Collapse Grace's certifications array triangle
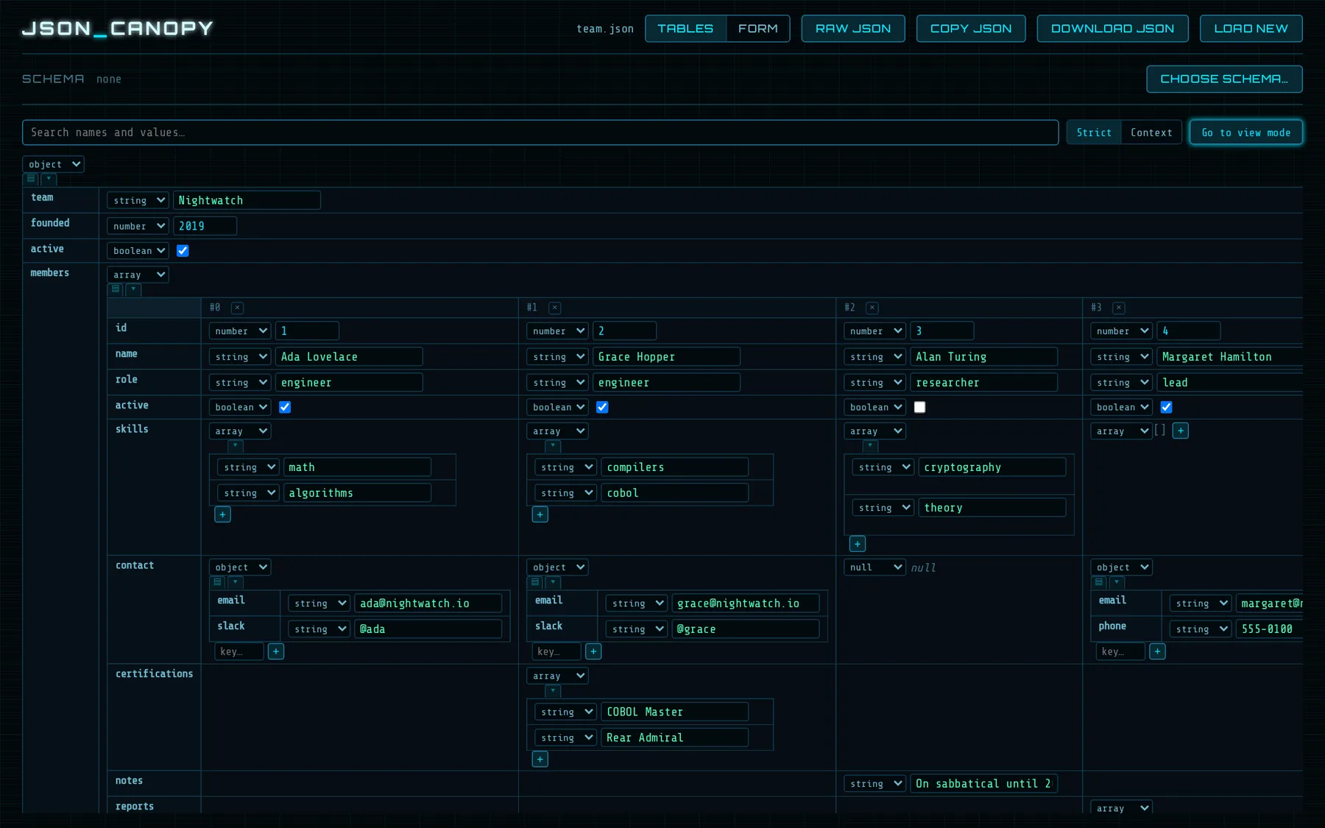The width and height of the screenshot is (1325, 828). click(553, 690)
